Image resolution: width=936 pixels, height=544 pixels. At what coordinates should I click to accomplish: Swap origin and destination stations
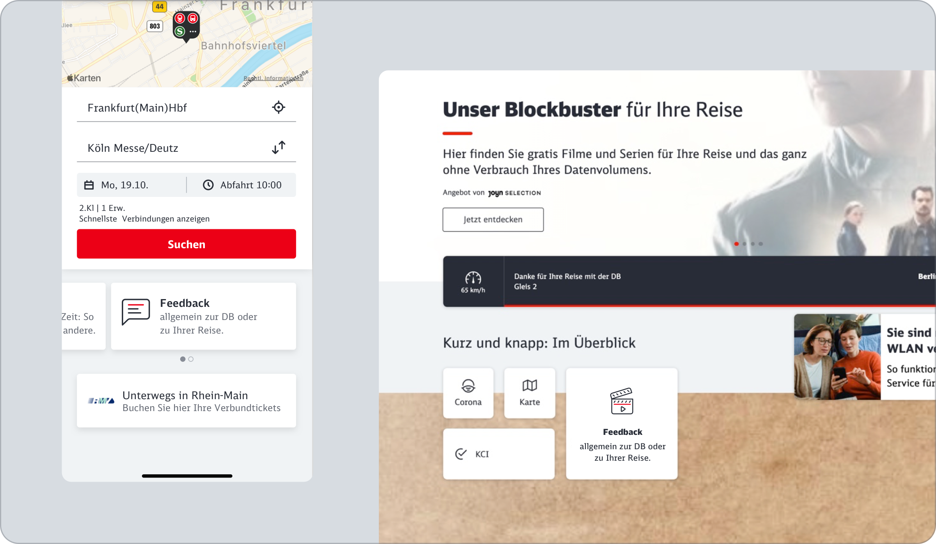coord(278,147)
